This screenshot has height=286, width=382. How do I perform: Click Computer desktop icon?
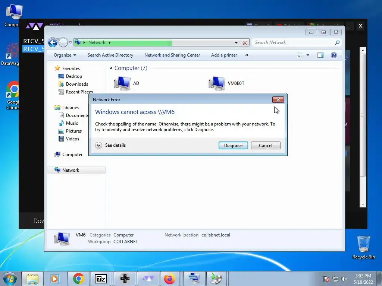pyautogui.click(x=13, y=15)
